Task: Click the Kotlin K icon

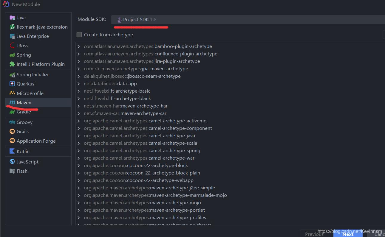Action: point(12,151)
